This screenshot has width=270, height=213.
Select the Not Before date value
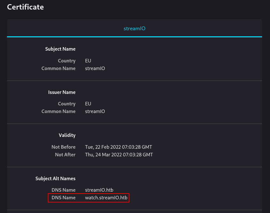119,147
